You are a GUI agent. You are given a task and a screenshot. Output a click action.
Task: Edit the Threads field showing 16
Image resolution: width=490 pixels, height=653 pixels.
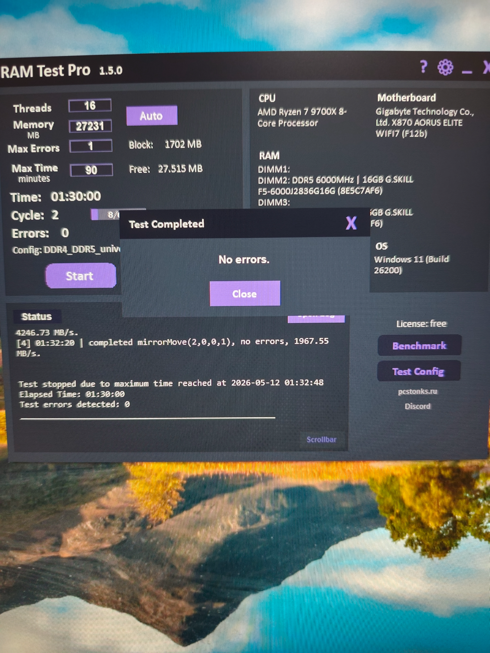(90, 106)
